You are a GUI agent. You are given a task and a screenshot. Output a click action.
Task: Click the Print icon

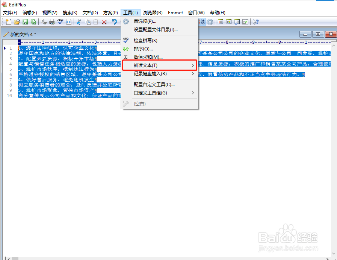tap(53, 22)
